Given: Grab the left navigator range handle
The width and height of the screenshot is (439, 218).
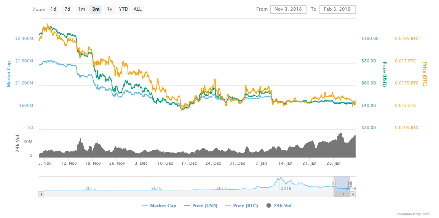Looking at the screenshot, I should 334,184.
